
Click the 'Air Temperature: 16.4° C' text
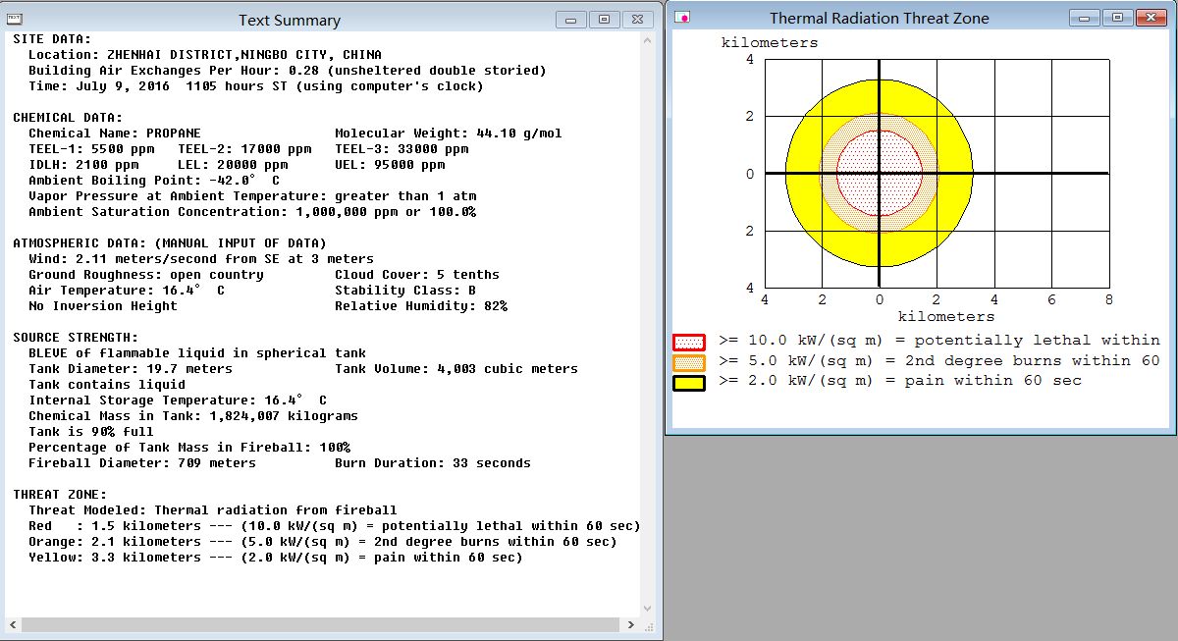click(x=127, y=291)
